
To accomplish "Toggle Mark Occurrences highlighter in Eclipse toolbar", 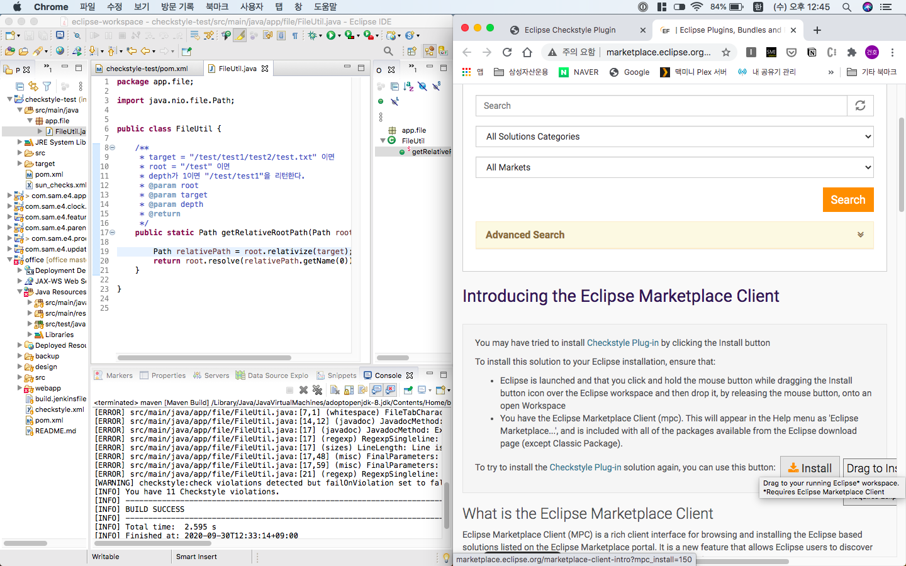I will click(239, 36).
